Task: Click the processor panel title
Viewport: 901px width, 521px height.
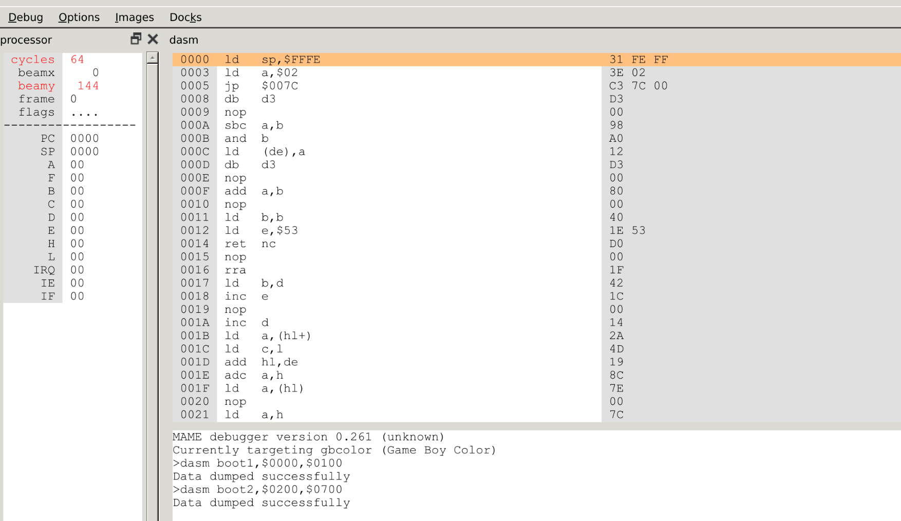Action: 26,40
